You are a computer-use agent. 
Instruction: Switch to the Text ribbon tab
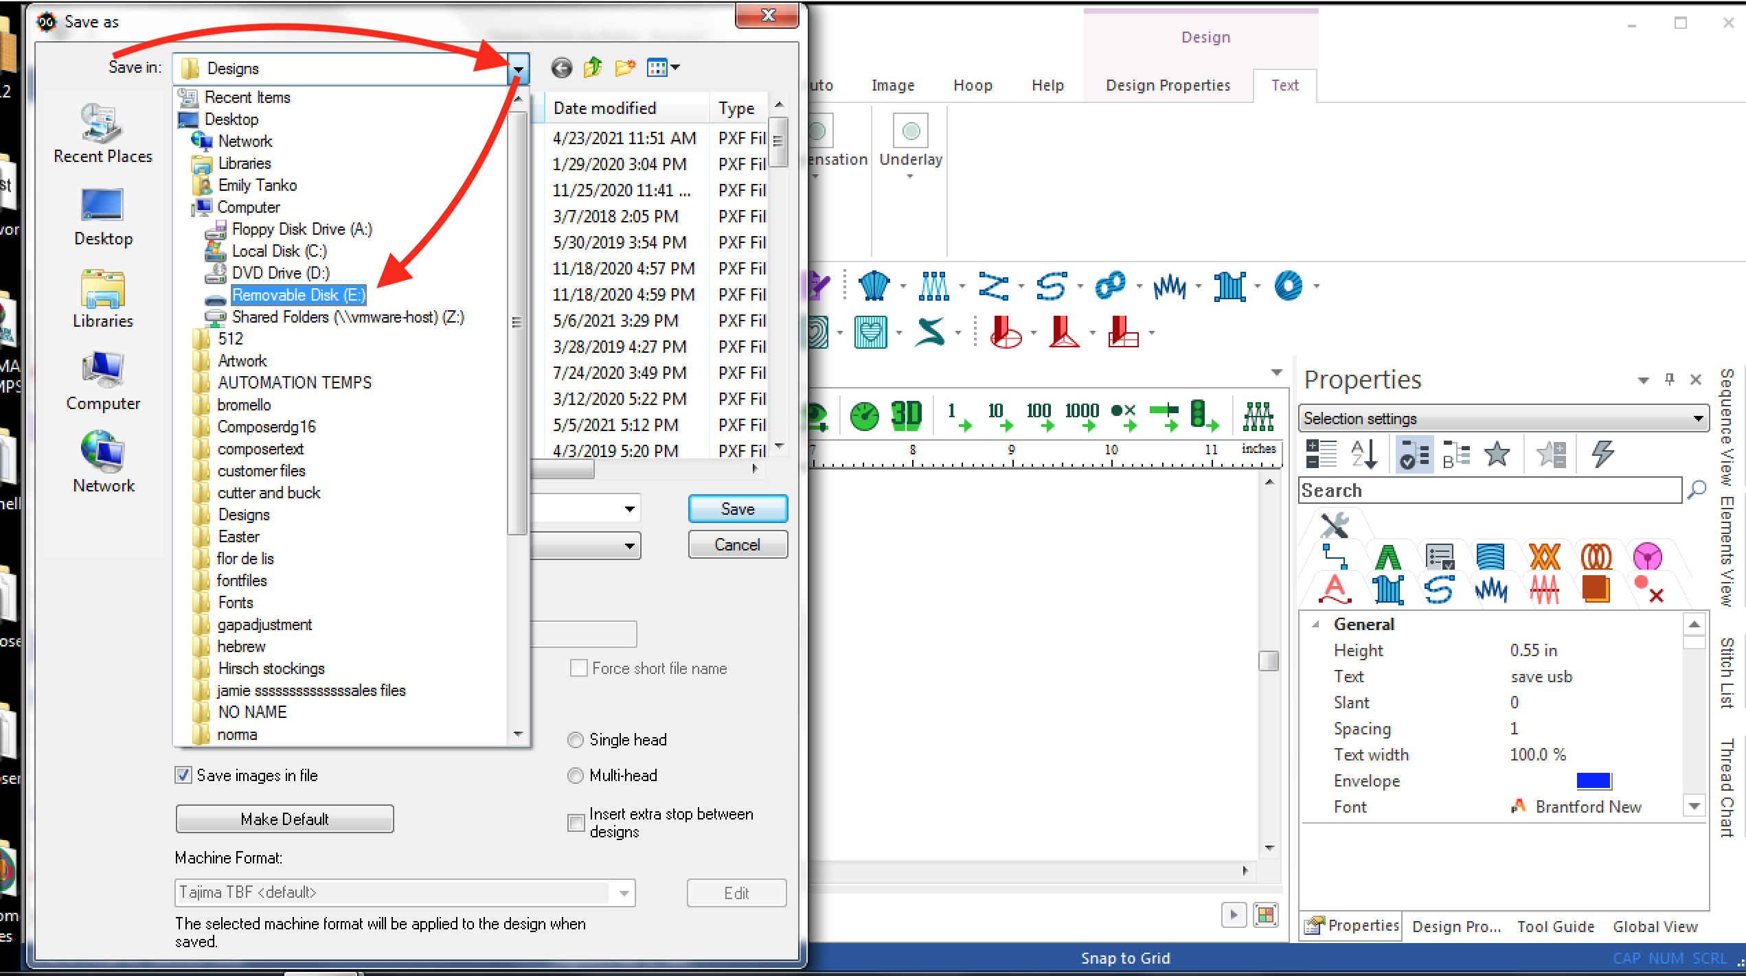1284,85
